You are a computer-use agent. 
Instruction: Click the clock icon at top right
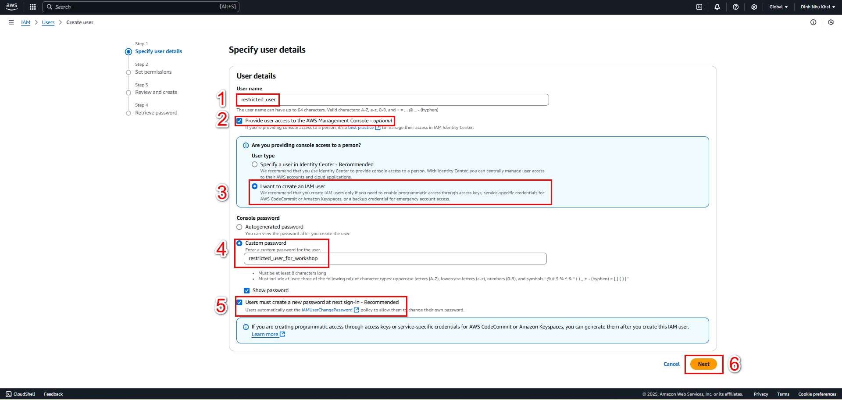[831, 22]
